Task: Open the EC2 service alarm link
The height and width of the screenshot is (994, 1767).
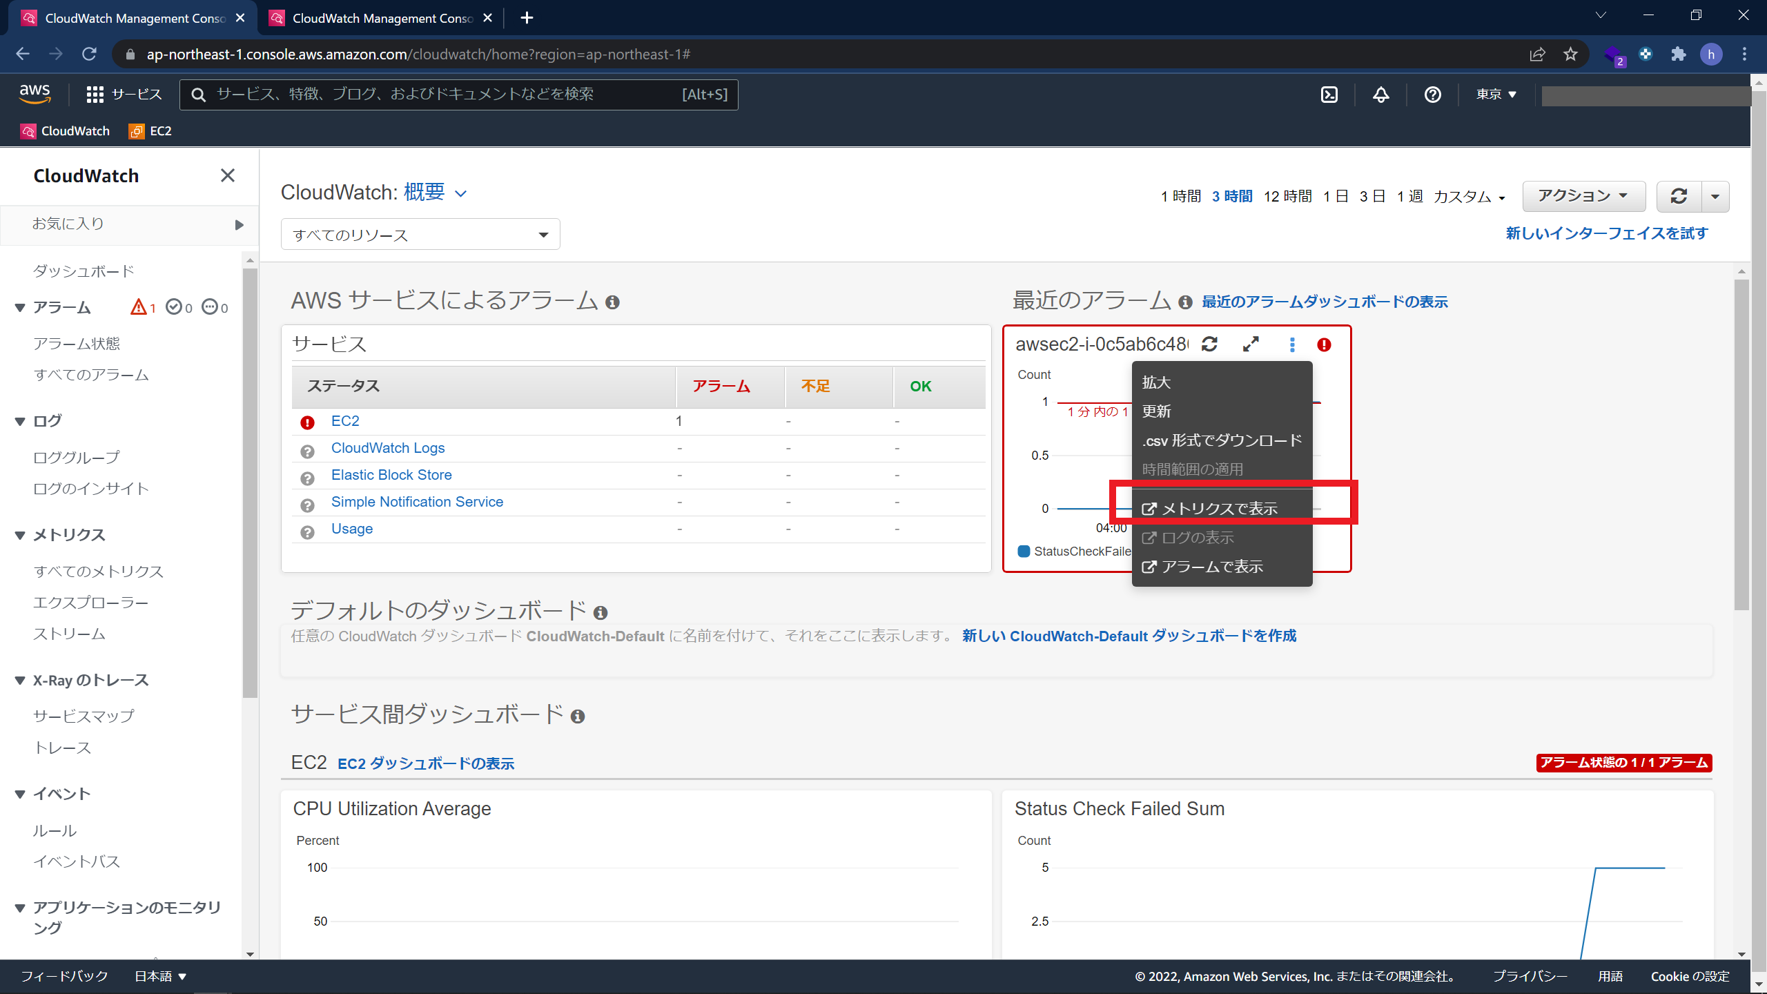Action: pyautogui.click(x=345, y=421)
